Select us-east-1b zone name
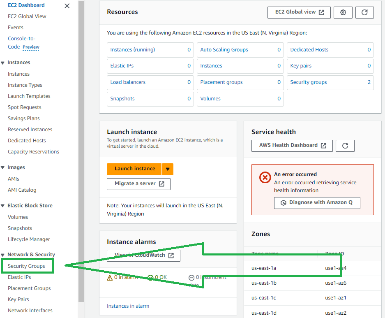The height and width of the screenshot is (318, 385). click(264, 283)
